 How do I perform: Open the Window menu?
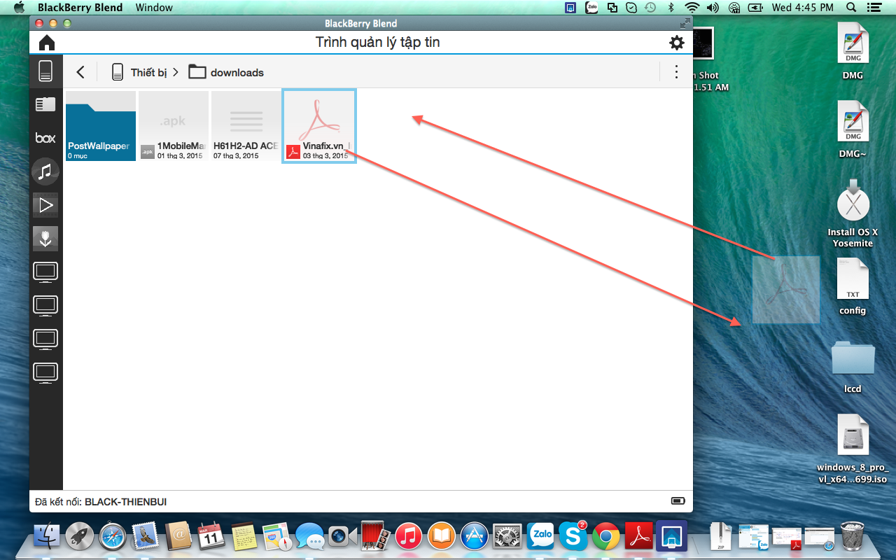pyautogui.click(x=154, y=8)
